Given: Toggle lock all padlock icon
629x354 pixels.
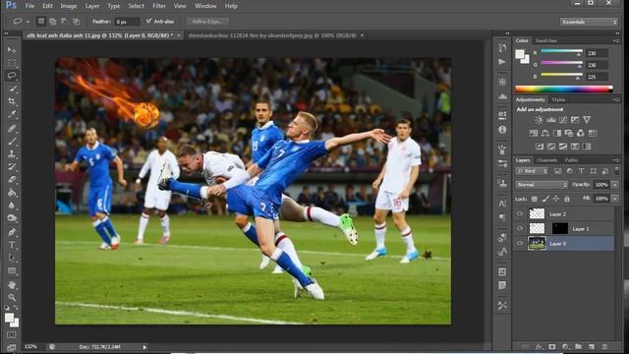Looking at the screenshot, I should coord(567,199).
